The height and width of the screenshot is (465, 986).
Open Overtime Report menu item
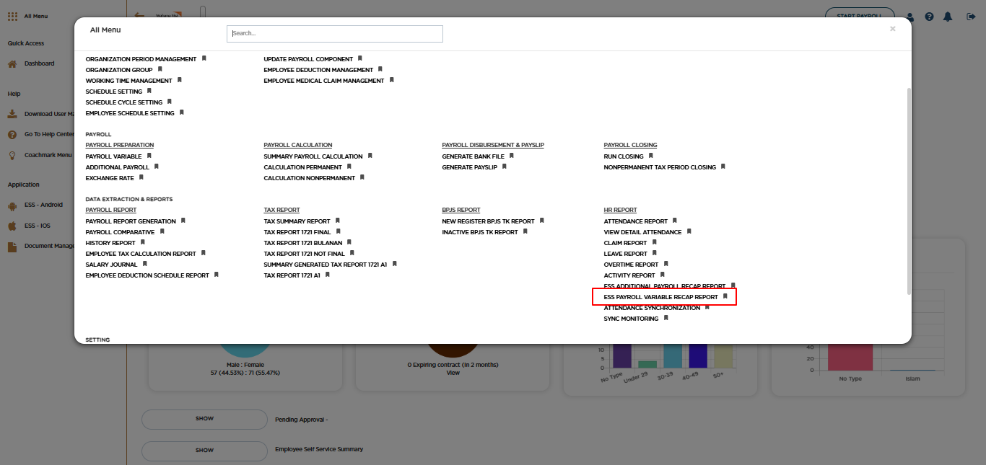tap(632, 265)
